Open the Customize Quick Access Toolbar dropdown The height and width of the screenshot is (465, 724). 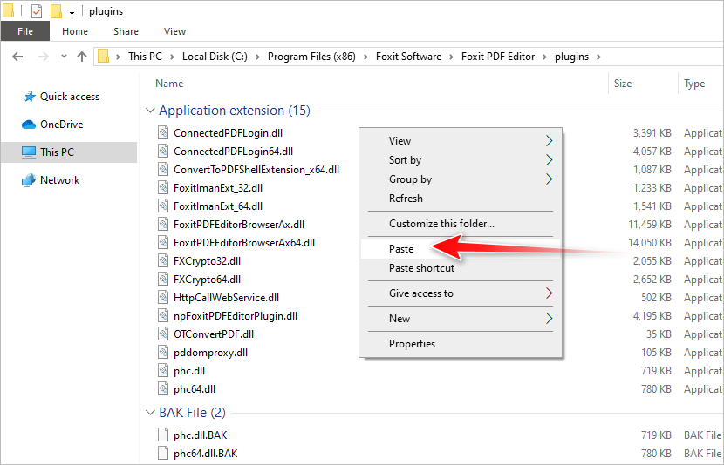pos(72,12)
